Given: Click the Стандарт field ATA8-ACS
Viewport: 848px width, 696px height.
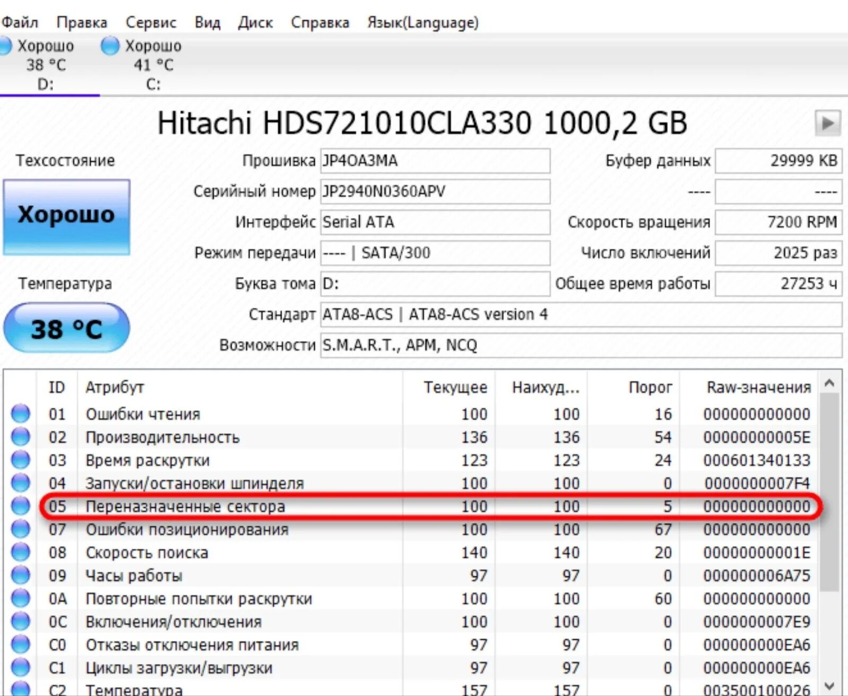Looking at the screenshot, I should click(581, 314).
